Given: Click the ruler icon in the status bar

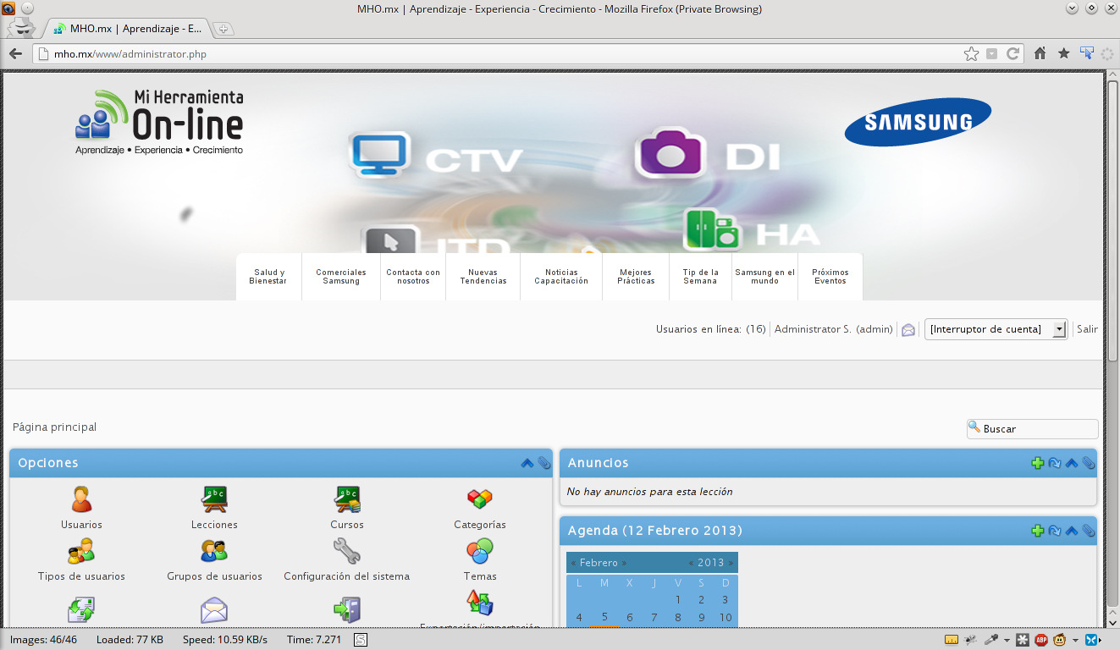Looking at the screenshot, I should click(952, 640).
